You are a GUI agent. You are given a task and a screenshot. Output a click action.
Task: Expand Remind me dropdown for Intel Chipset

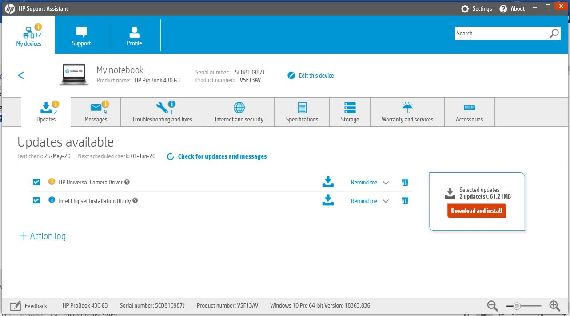pyautogui.click(x=386, y=201)
